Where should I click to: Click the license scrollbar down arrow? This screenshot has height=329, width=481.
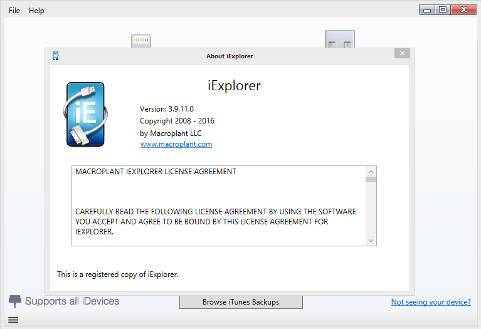(x=371, y=241)
